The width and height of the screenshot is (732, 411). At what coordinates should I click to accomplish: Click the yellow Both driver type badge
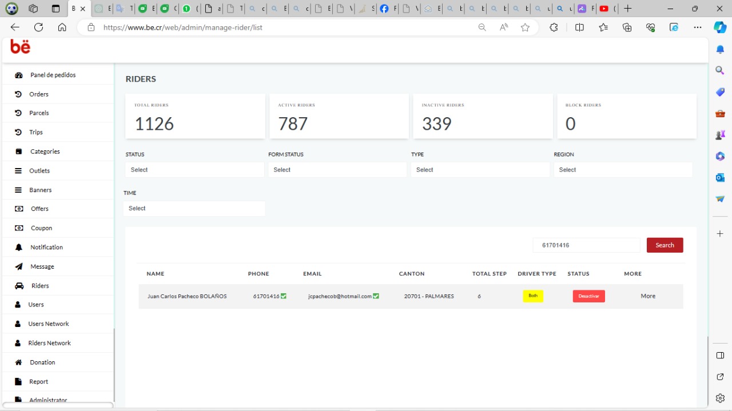[x=533, y=296]
